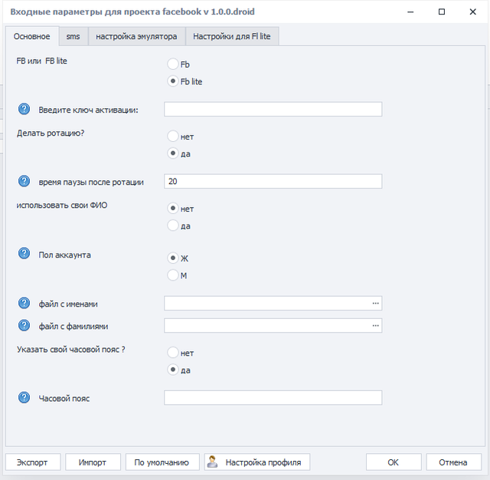The width and height of the screenshot is (490, 480).
Task: Click the pause time field showing 20
Action: 273,181
